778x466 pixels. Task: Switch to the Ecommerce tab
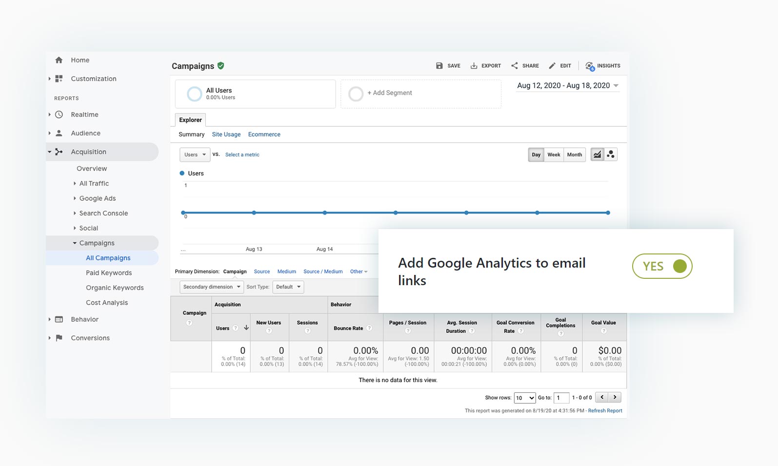[x=264, y=135]
